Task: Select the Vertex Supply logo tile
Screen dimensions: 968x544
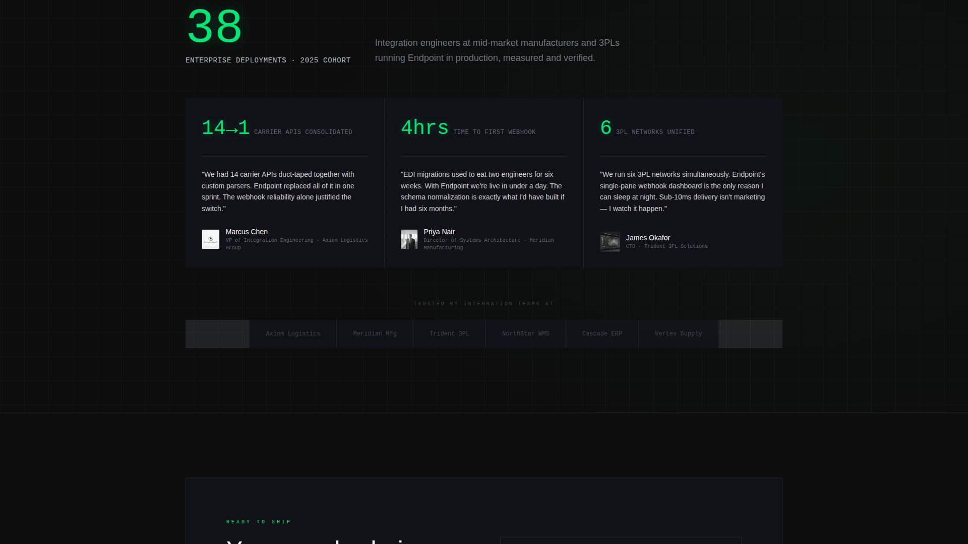Action: click(678, 333)
